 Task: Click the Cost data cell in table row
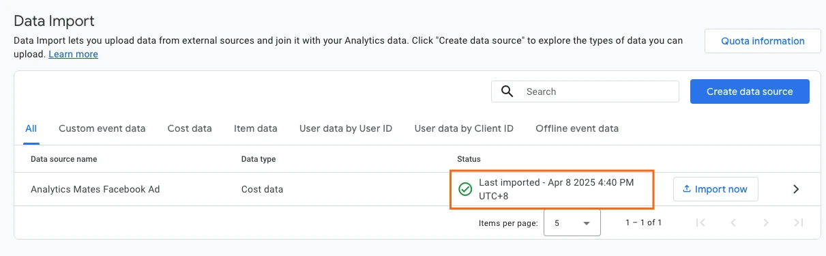pyautogui.click(x=262, y=189)
